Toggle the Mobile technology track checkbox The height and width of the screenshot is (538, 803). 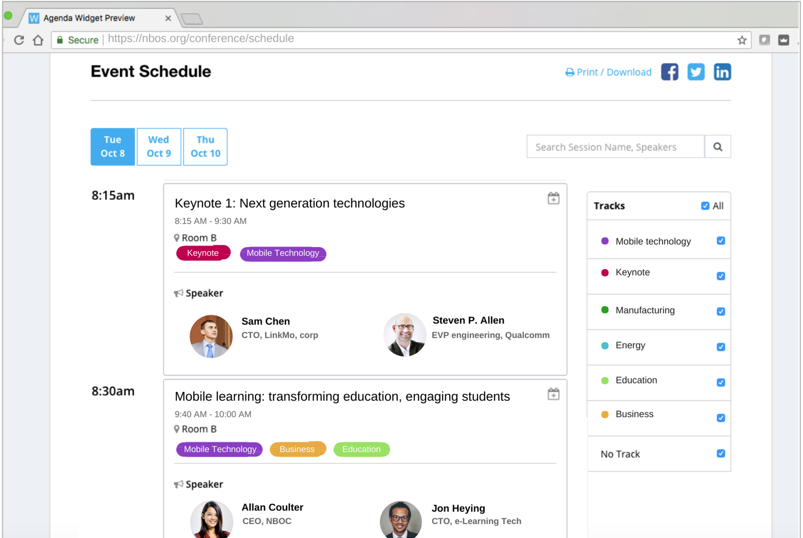point(721,241)
